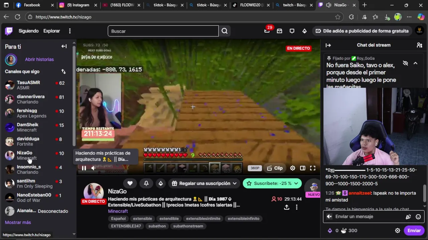Image resolution: width=428 pixels, height=240 pixels.
Task: Open the mail envelope icon in top bar
Action: [x=280, y=31]
